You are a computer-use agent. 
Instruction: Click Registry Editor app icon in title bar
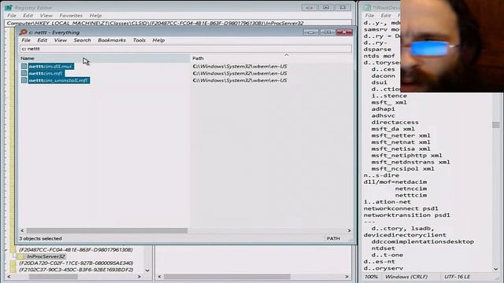tap(9, 8)
